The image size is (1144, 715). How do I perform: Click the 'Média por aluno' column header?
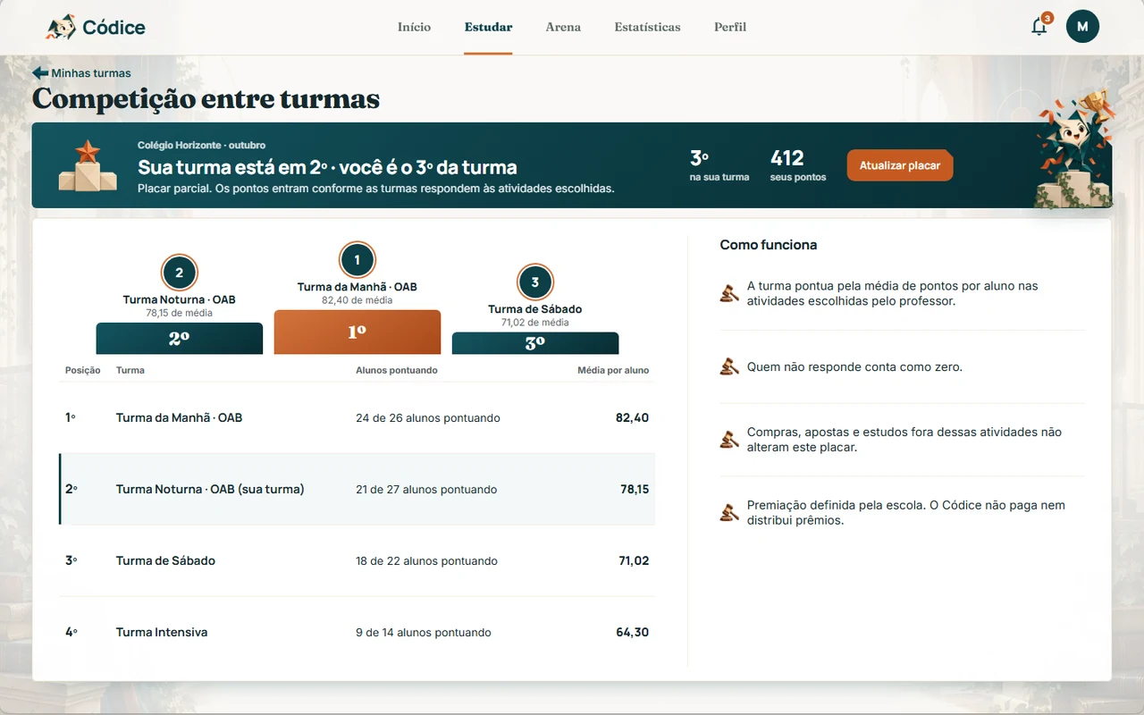(x=613, y=370)
